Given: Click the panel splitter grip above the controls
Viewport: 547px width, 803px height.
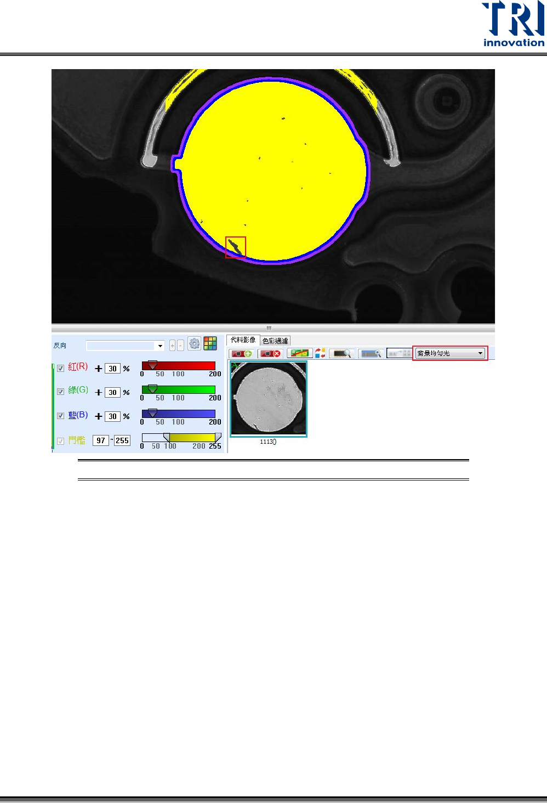Looking at the screenshot, I should tap(269, 328).
